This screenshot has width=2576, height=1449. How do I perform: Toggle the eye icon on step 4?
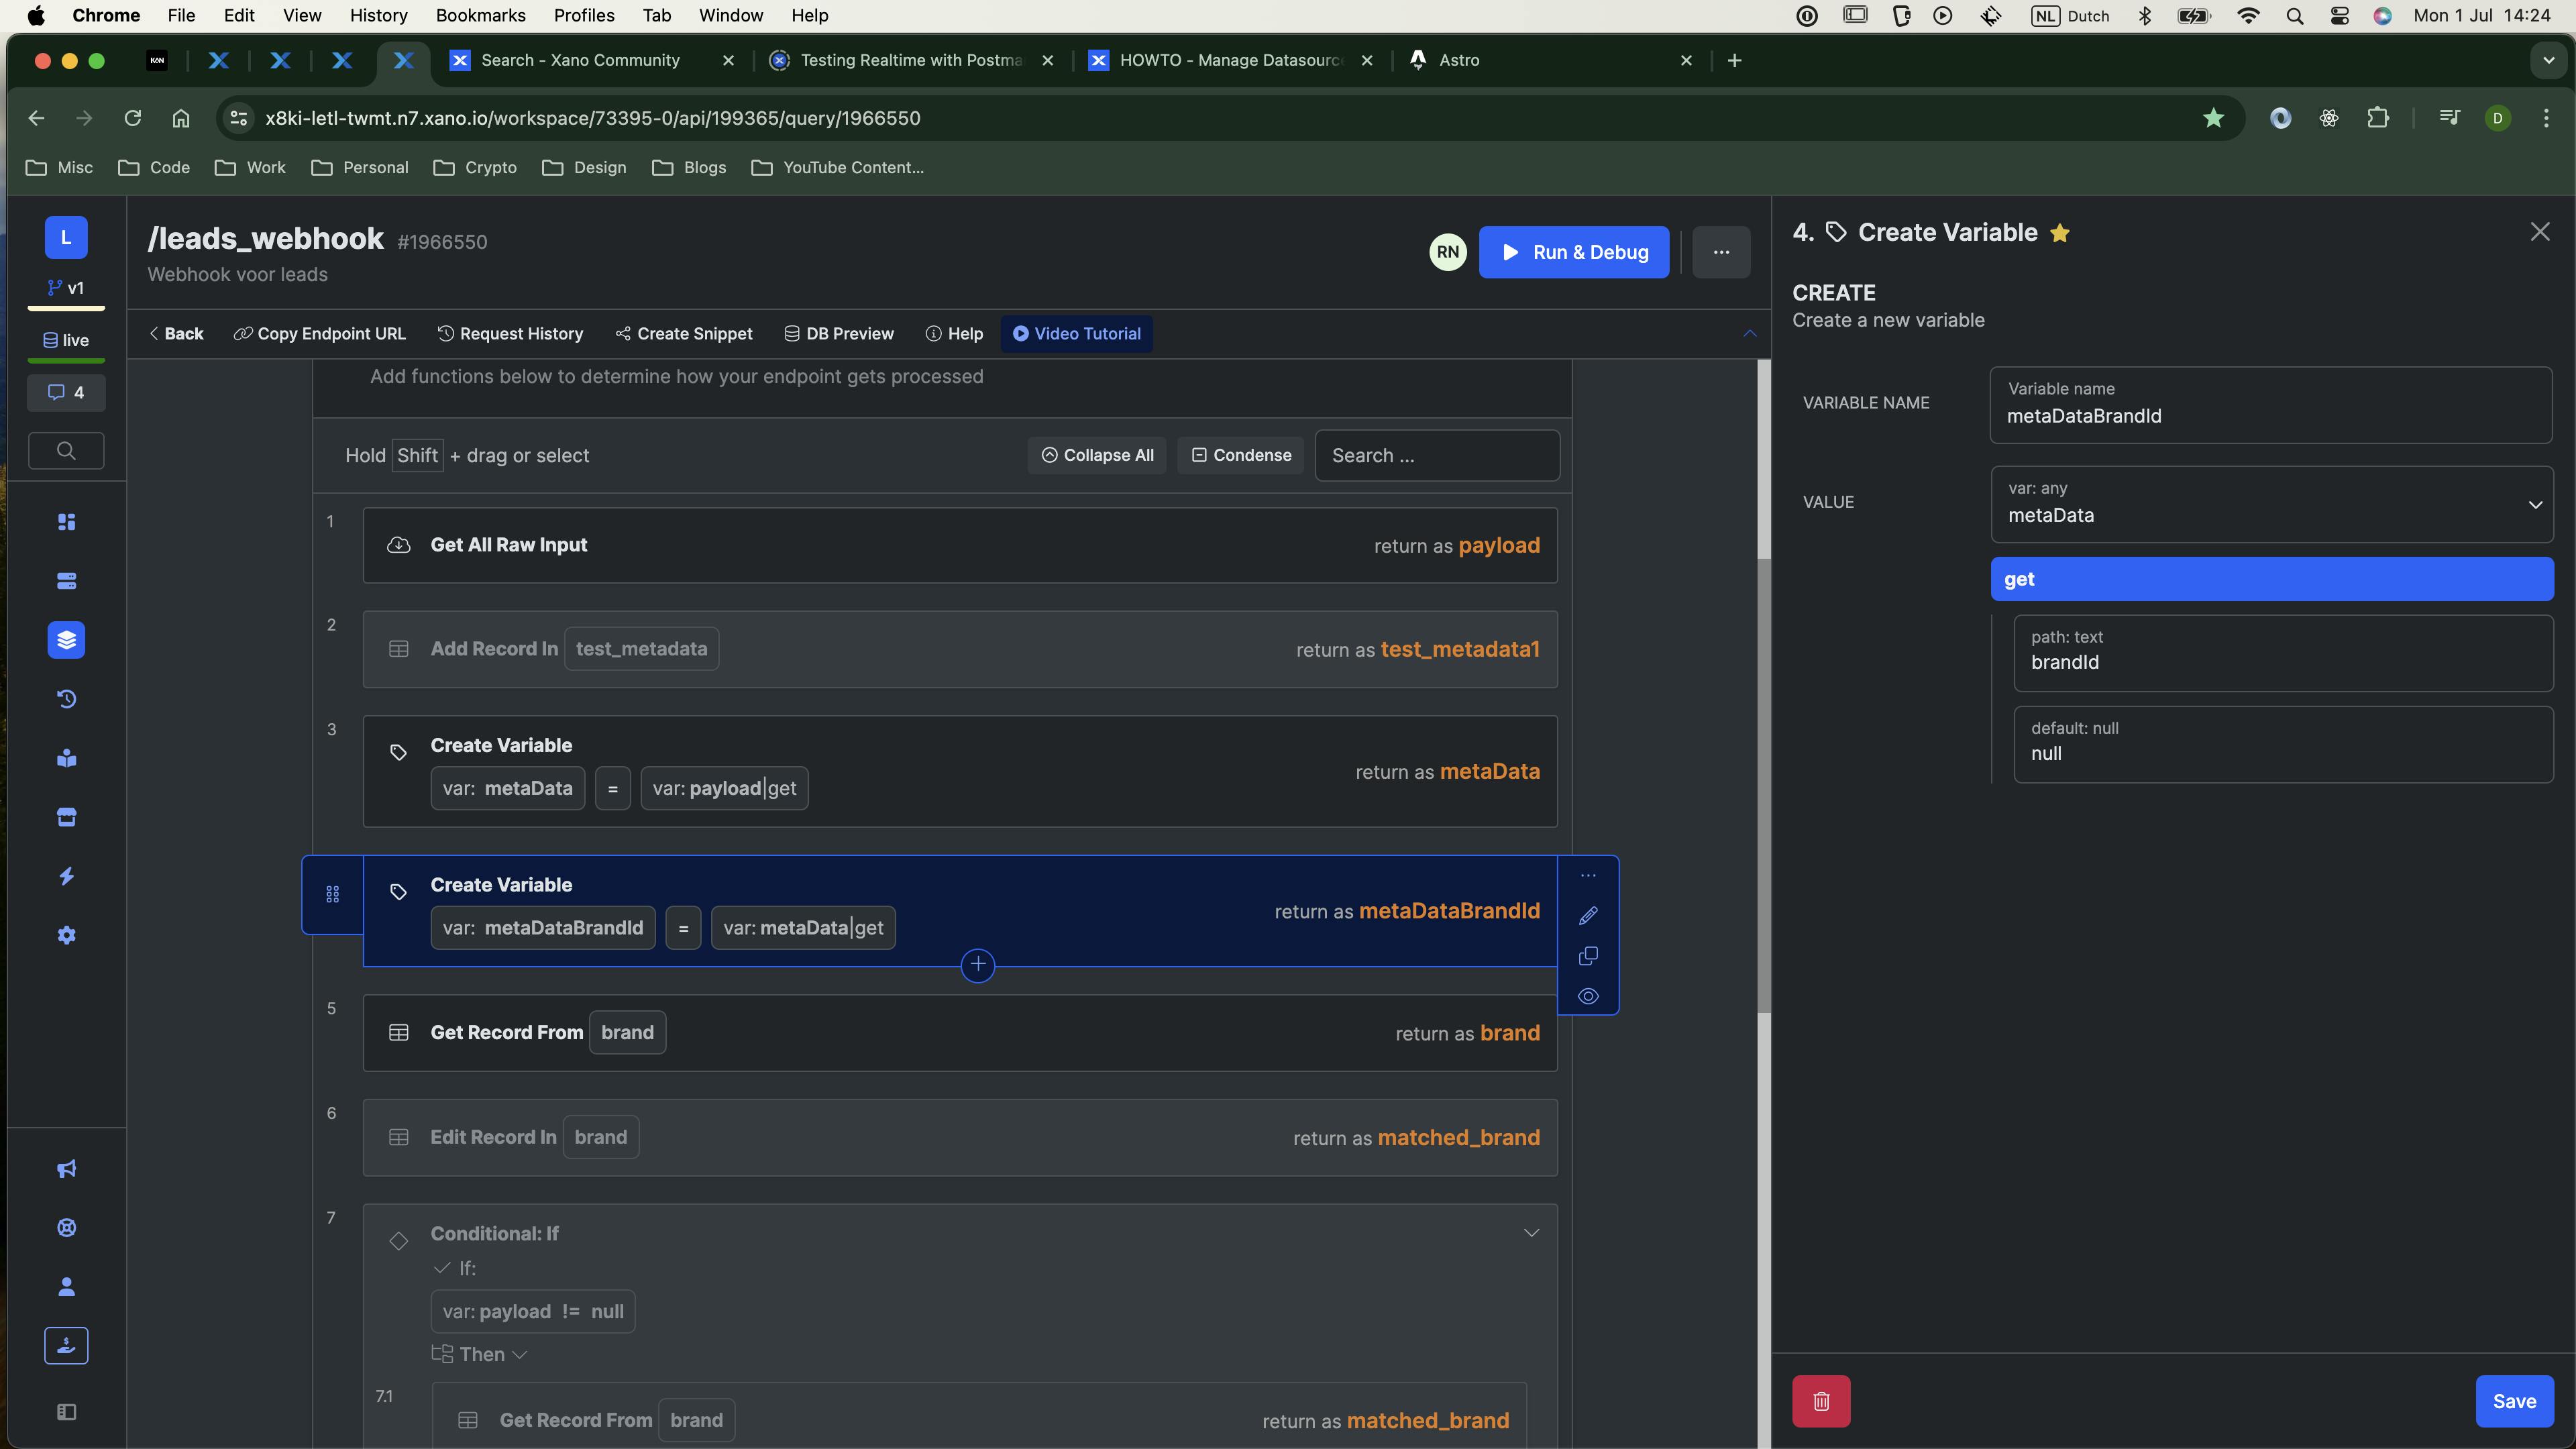point(1588,996)
